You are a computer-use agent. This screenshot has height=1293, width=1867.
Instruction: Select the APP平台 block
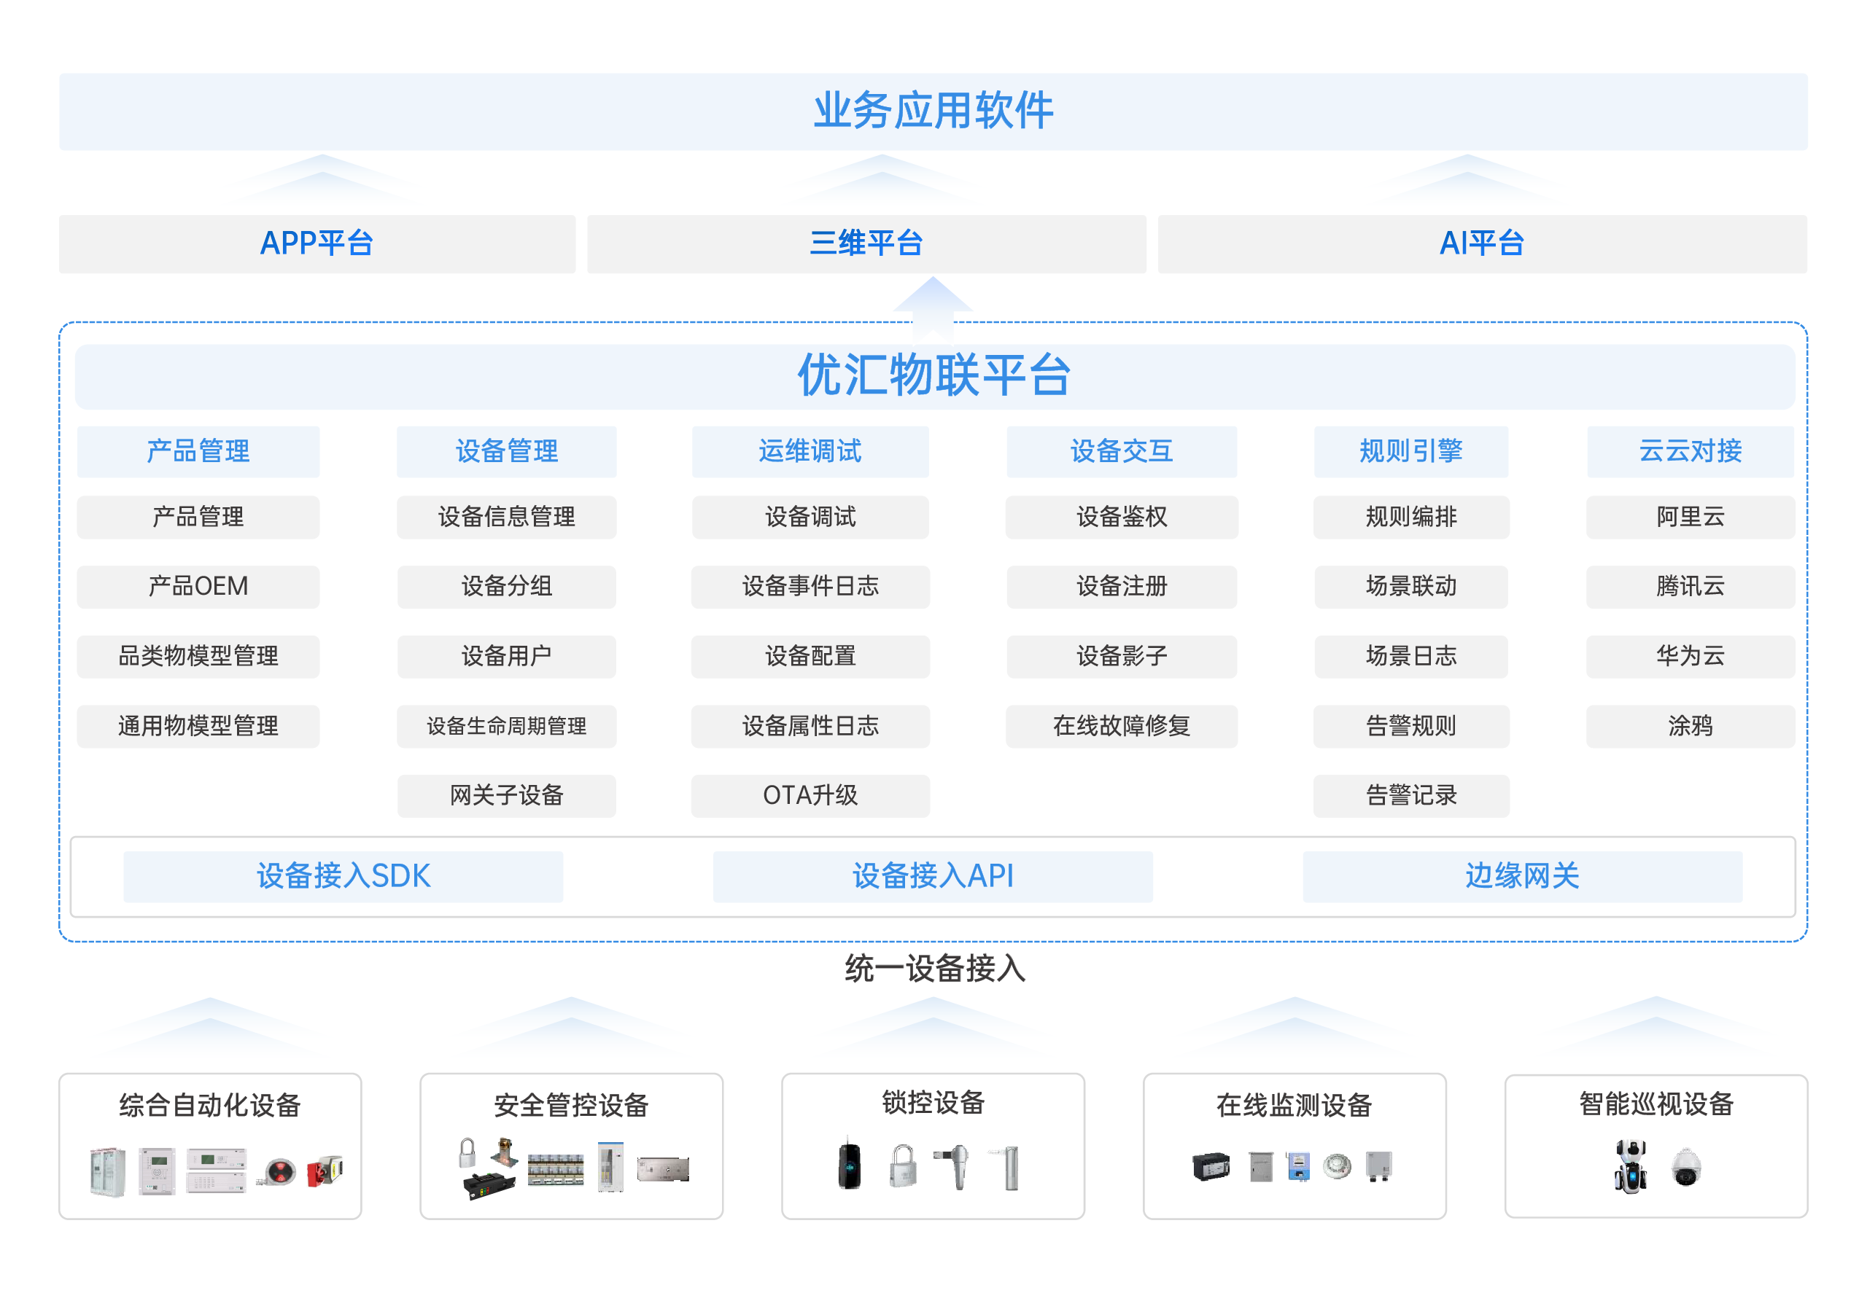tap(317, 244)
